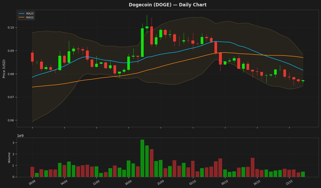Screen dimensions: 321x188
Task: Click the 16/10 date label
Action: (x=257, y=182)
